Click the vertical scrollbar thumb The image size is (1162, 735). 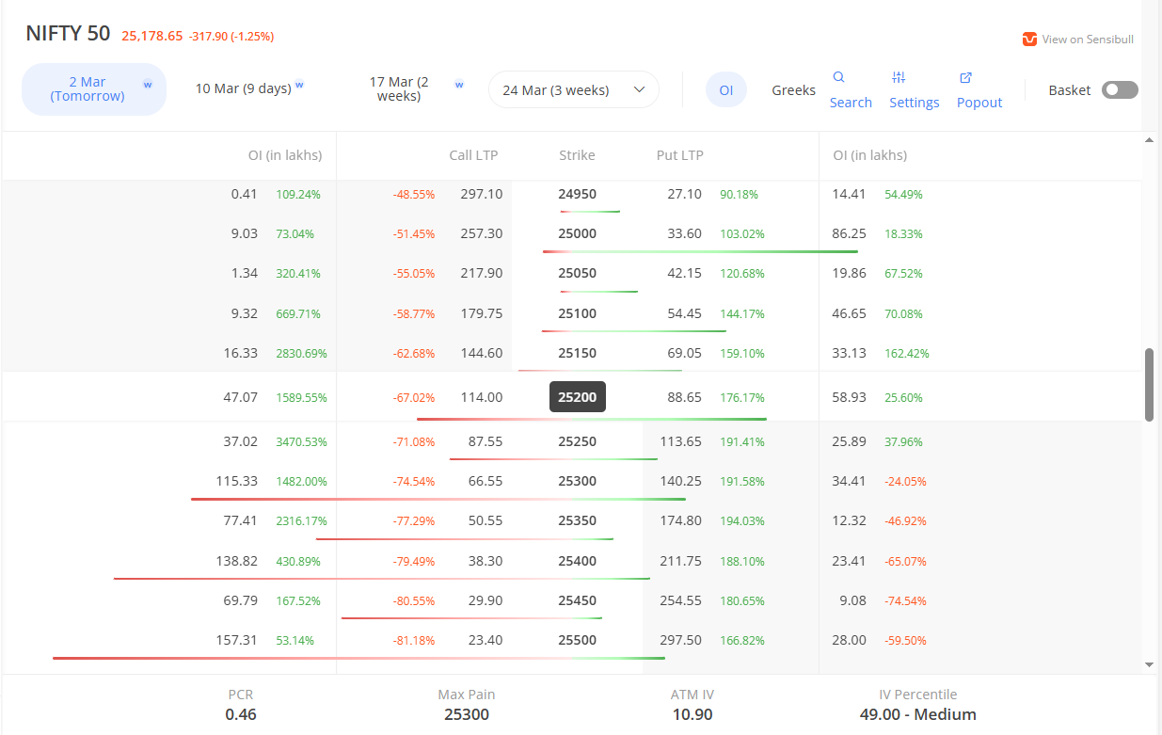[1149, 384]
